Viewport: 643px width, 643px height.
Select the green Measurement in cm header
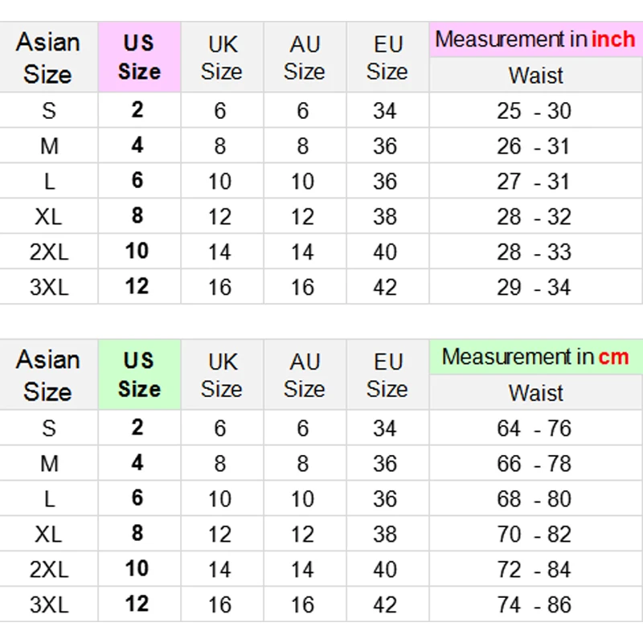coord(534,357)
